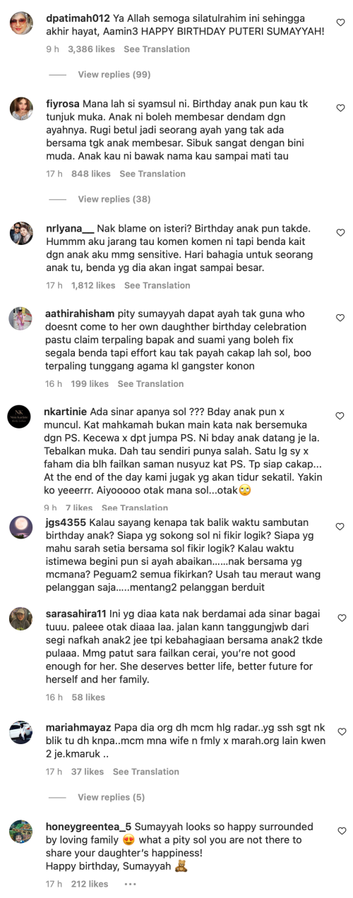
Task: Tap heart next to mariahmayaz comment
Action: [x=340, y=731]
